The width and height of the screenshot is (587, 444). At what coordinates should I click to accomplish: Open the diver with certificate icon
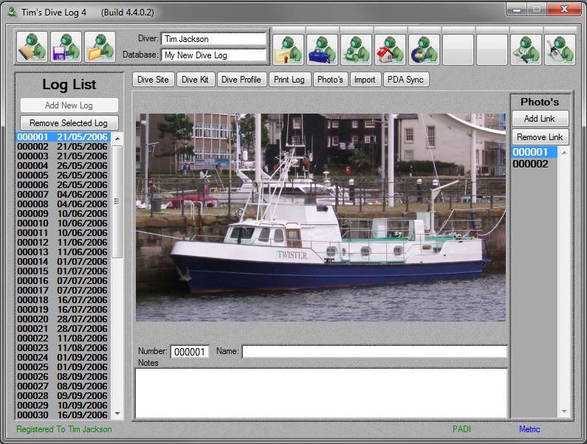coord(289,49)
